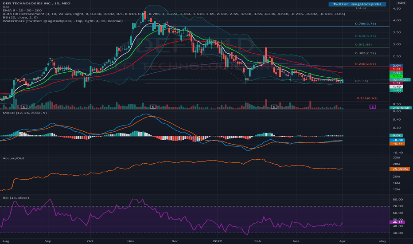Click the Aug label on time axis
The image size is (413, 244).
coord(5,241)
